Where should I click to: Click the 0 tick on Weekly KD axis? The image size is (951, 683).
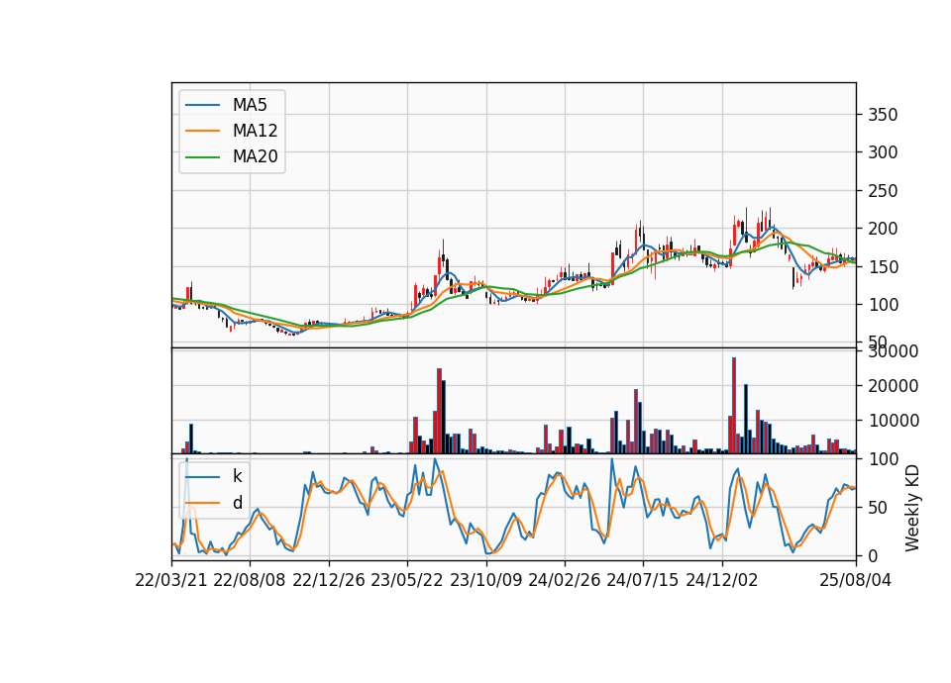[873, 555]
